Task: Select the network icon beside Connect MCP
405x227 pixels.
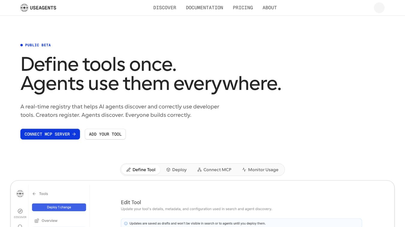Action: (200, 170)
